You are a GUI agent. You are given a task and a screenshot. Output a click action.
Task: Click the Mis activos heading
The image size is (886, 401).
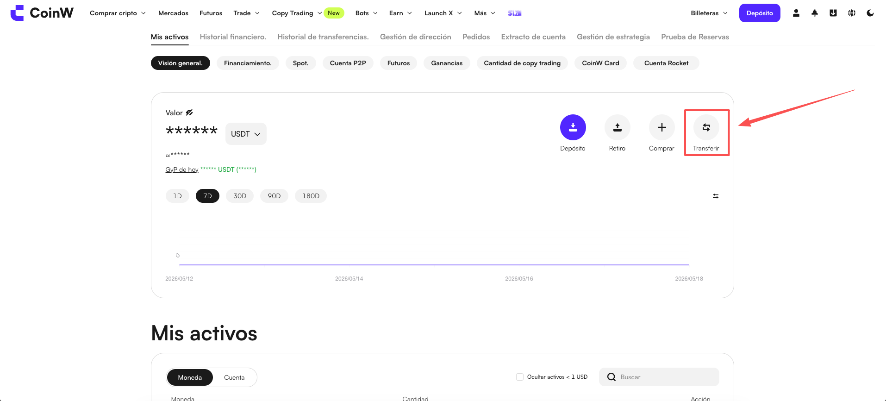(204, 333)
